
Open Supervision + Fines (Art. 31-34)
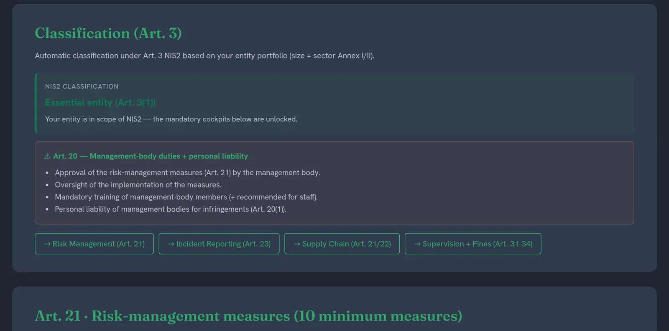[473, 244]
